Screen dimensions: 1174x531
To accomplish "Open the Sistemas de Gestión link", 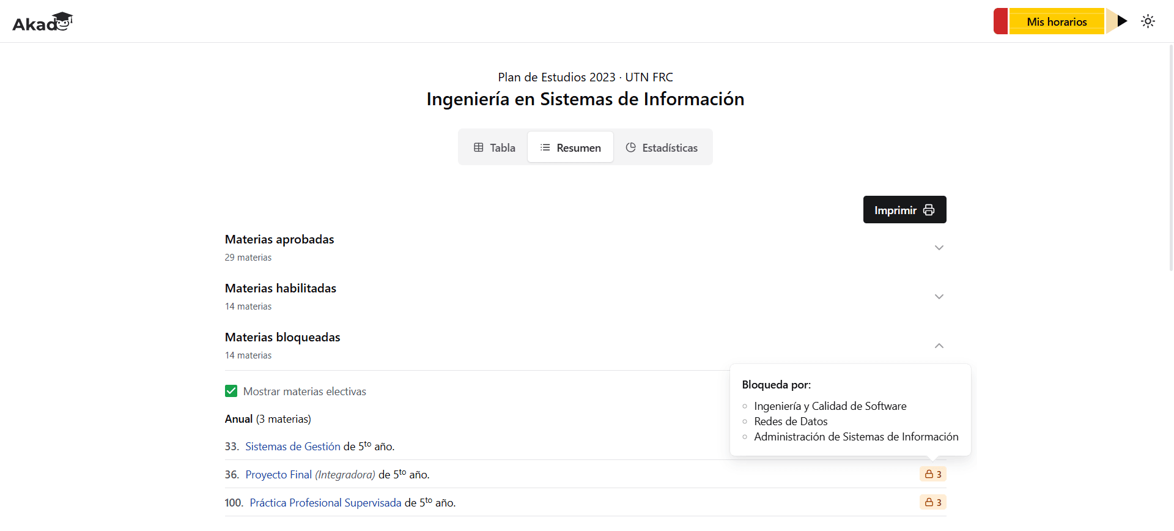I will tap(293, 447).
